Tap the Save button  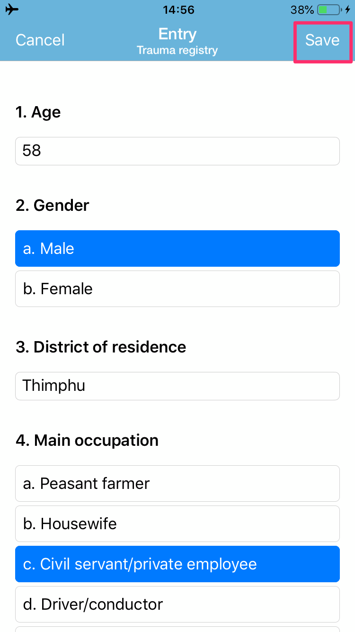[323, 40]
